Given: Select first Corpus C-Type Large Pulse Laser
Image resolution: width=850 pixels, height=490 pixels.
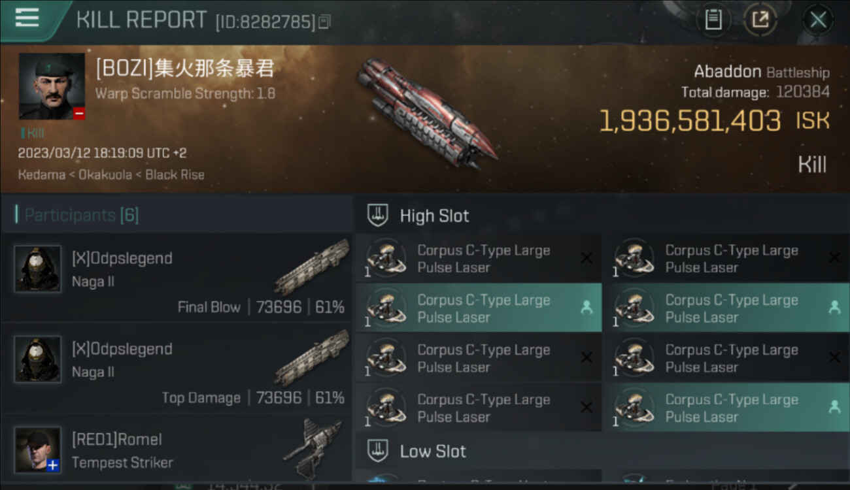Looking at the screenshot, I should point(478,258).
